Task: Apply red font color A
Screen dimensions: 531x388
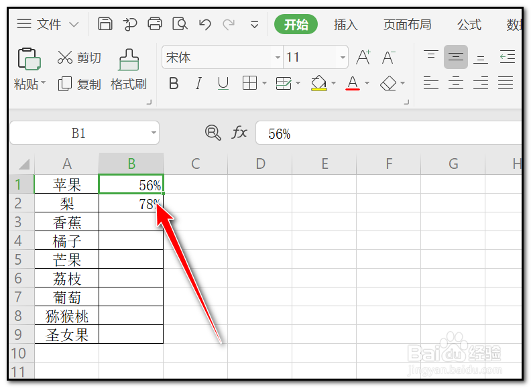Action: coord(353,83)
